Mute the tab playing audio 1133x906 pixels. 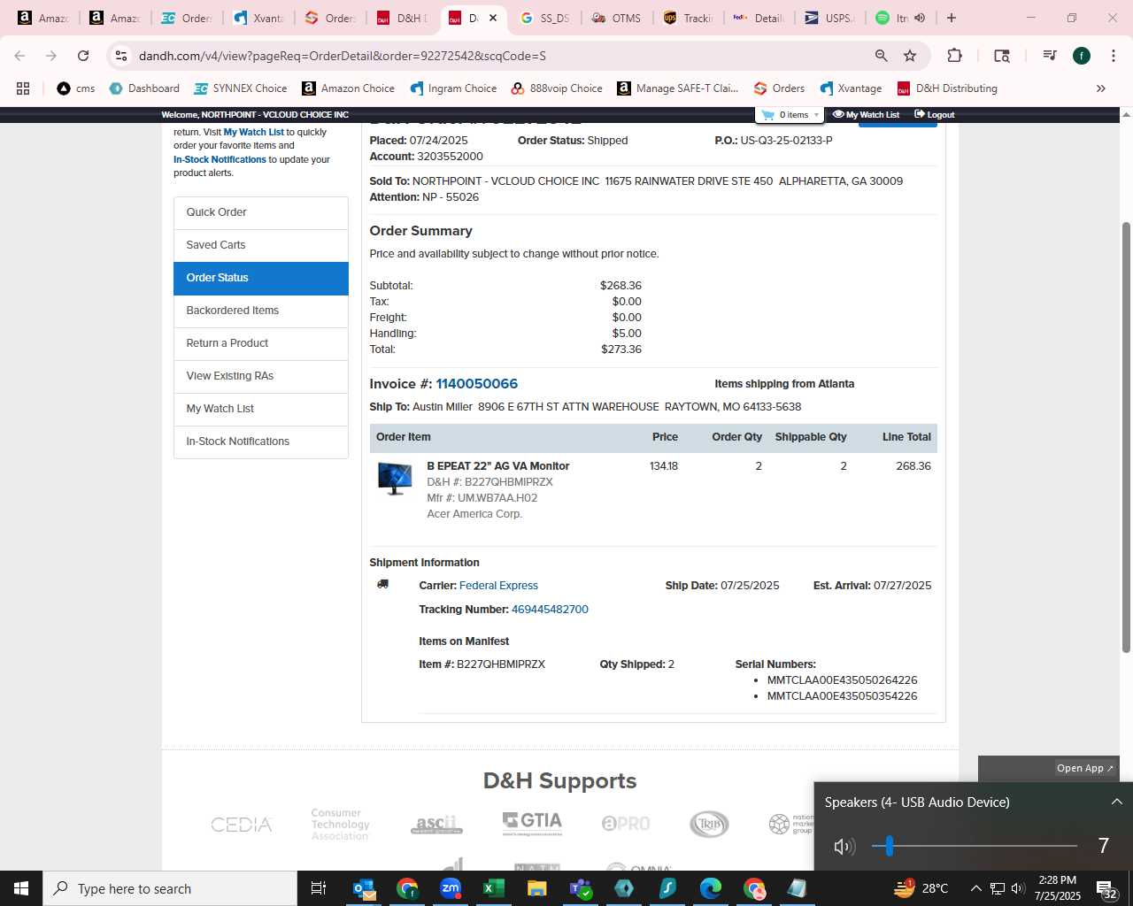(x=920, y=18)
